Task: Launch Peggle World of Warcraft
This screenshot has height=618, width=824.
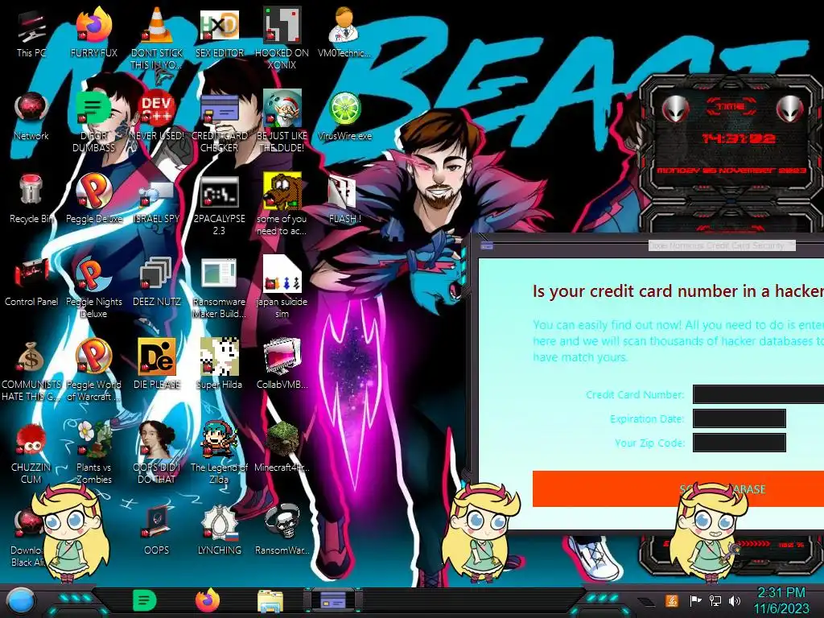Action: (94, 371)
